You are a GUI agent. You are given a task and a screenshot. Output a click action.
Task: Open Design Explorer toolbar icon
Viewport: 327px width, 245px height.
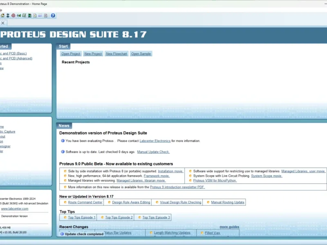click(x=29, y=16)
